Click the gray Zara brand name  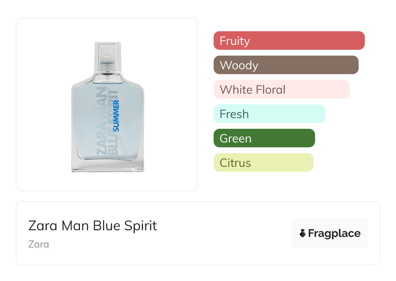coord(39,244)
